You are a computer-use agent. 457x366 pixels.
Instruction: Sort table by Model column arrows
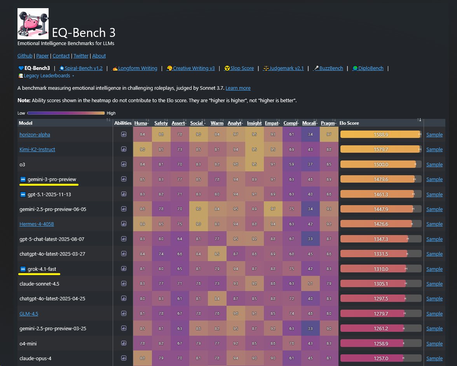coord(108,120)
